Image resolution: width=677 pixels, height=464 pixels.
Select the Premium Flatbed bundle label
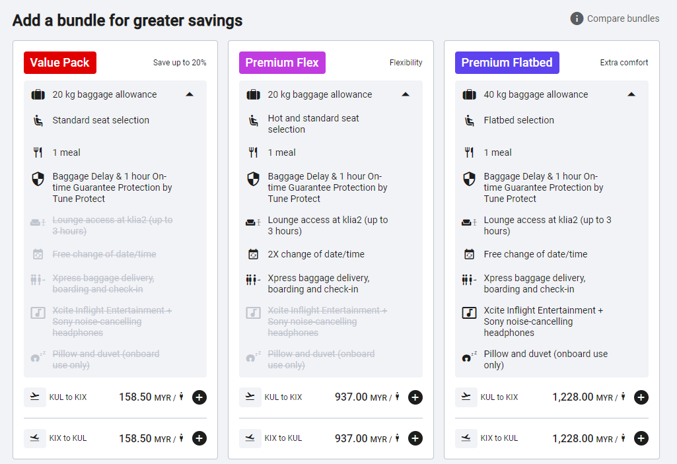507,63
